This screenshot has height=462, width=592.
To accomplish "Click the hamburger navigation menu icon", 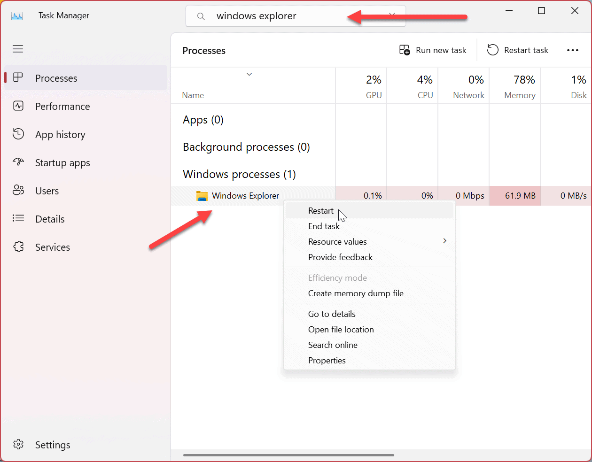I will click(x=18, y=49).
